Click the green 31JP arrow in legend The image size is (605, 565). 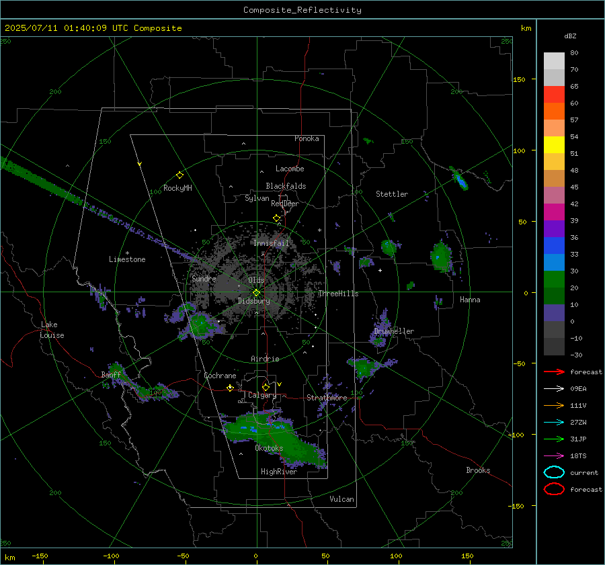(554, 439)
